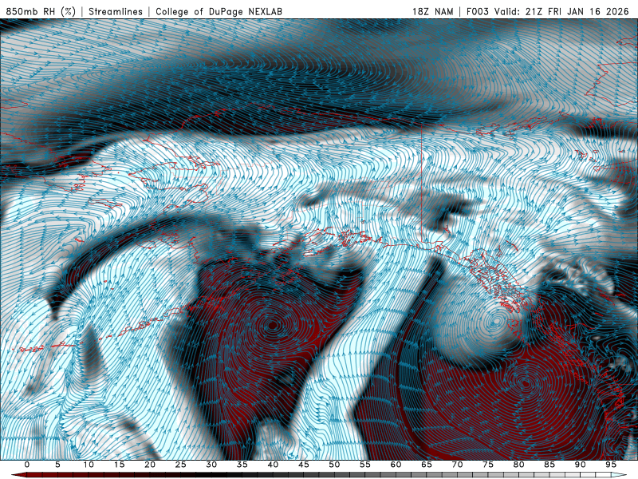Screen dimensions: 638x479
Task: Click the 30 value on the color scale
Action: (x=211, y=465)
